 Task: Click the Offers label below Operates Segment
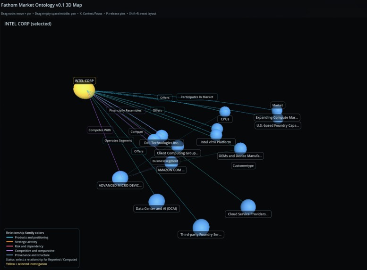[x=139, y=151]
